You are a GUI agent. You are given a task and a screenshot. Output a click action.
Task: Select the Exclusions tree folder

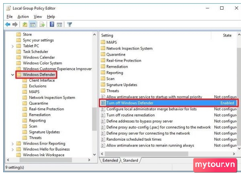pos(38,86)
